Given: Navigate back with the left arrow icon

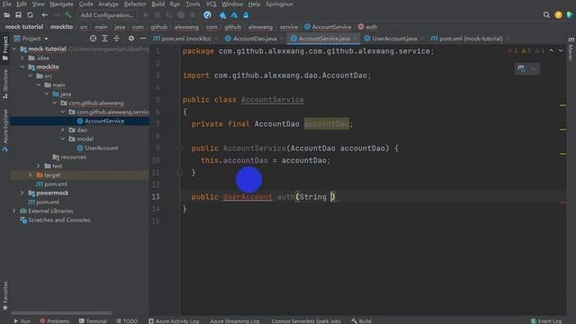Looking at the screenshot, I should pyautogui.click(x=44, y=15).
